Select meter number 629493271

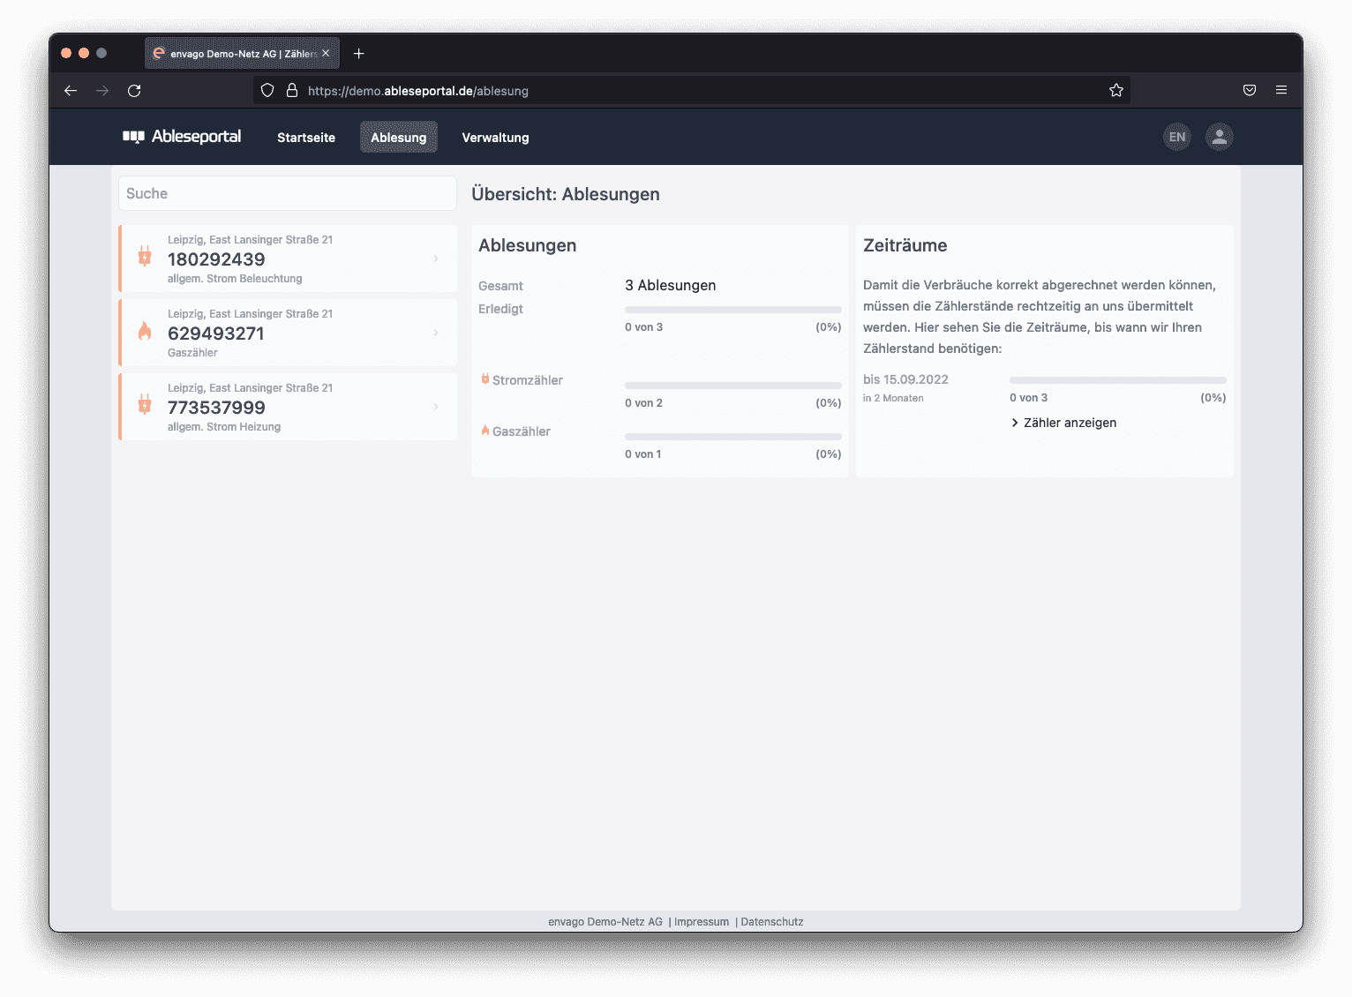(x=216, y=334)
